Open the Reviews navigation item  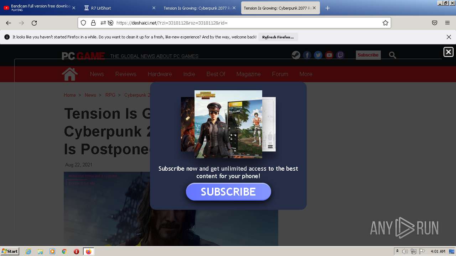click(126, 74)
